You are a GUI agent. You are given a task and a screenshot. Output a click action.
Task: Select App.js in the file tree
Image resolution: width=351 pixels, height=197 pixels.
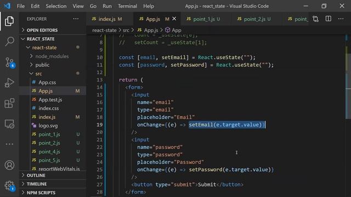click(46, 91)
